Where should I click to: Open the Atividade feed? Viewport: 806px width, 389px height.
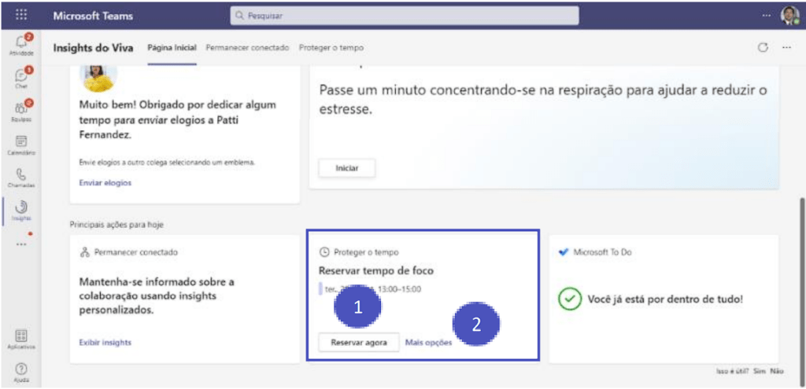[21, 45]
